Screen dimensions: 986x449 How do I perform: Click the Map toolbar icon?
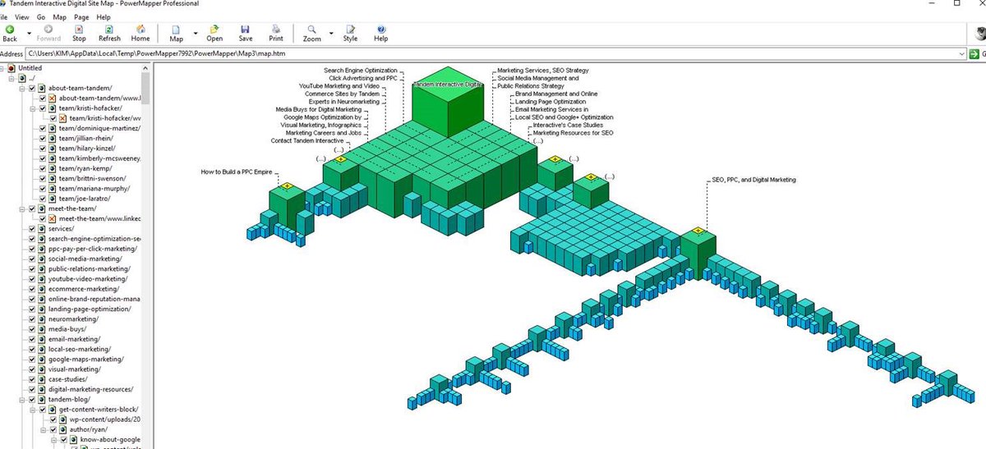point(177,30)
